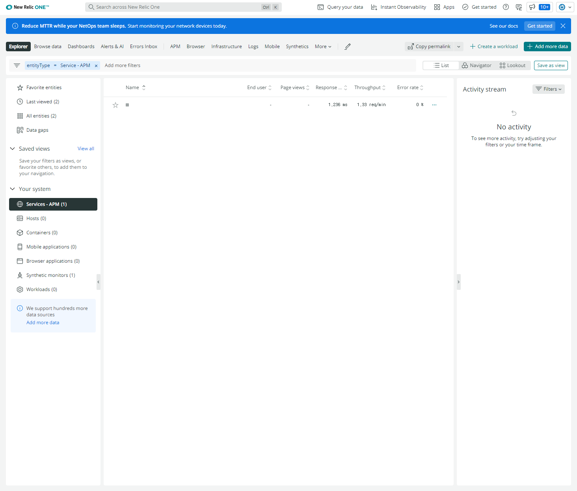Select Synthetic monitors (1)
Viewport: 577px width, 491px height.
coord(53,275)
